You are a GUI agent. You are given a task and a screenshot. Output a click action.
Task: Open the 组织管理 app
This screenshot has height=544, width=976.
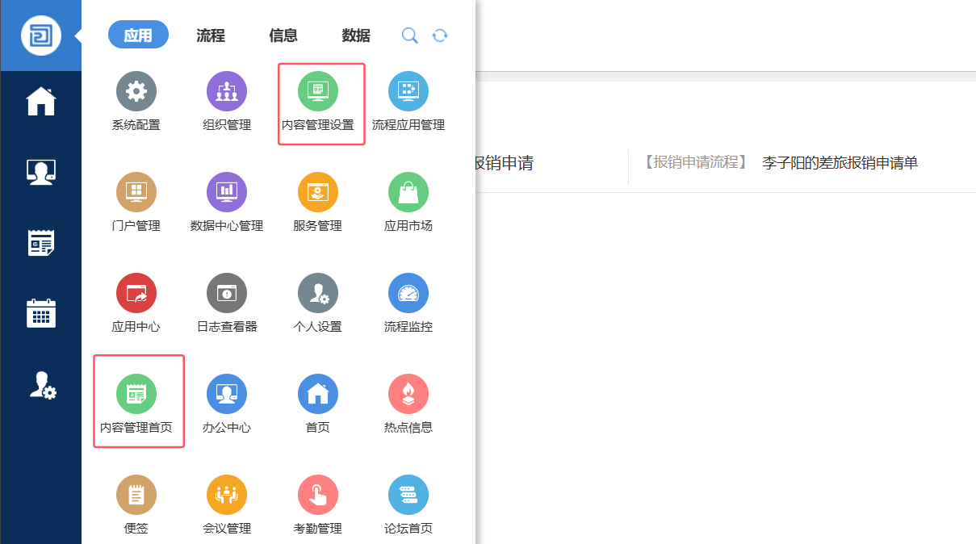coord(227,92)
